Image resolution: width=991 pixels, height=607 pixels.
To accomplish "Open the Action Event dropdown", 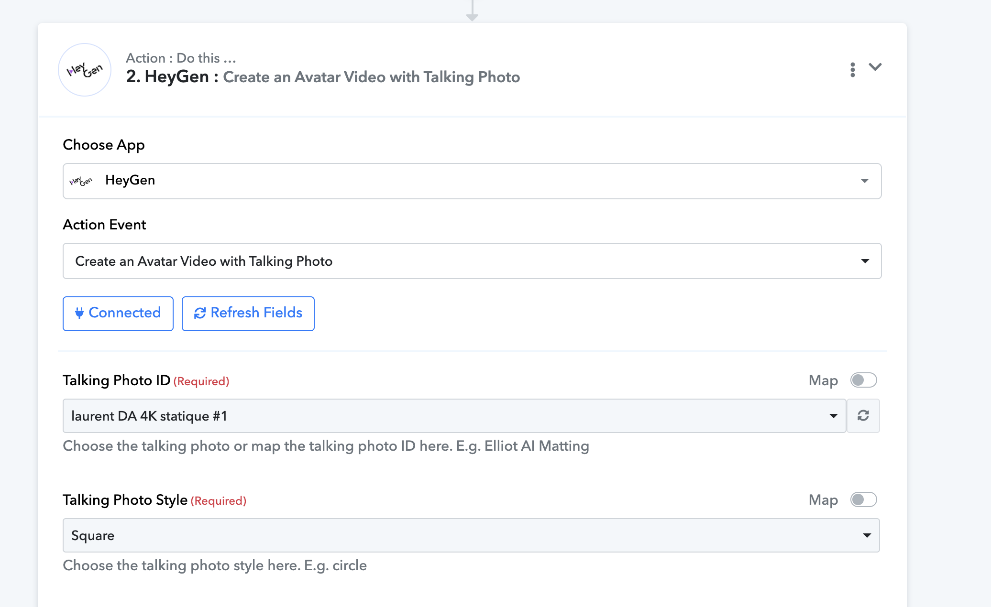I will click(472, 261).
